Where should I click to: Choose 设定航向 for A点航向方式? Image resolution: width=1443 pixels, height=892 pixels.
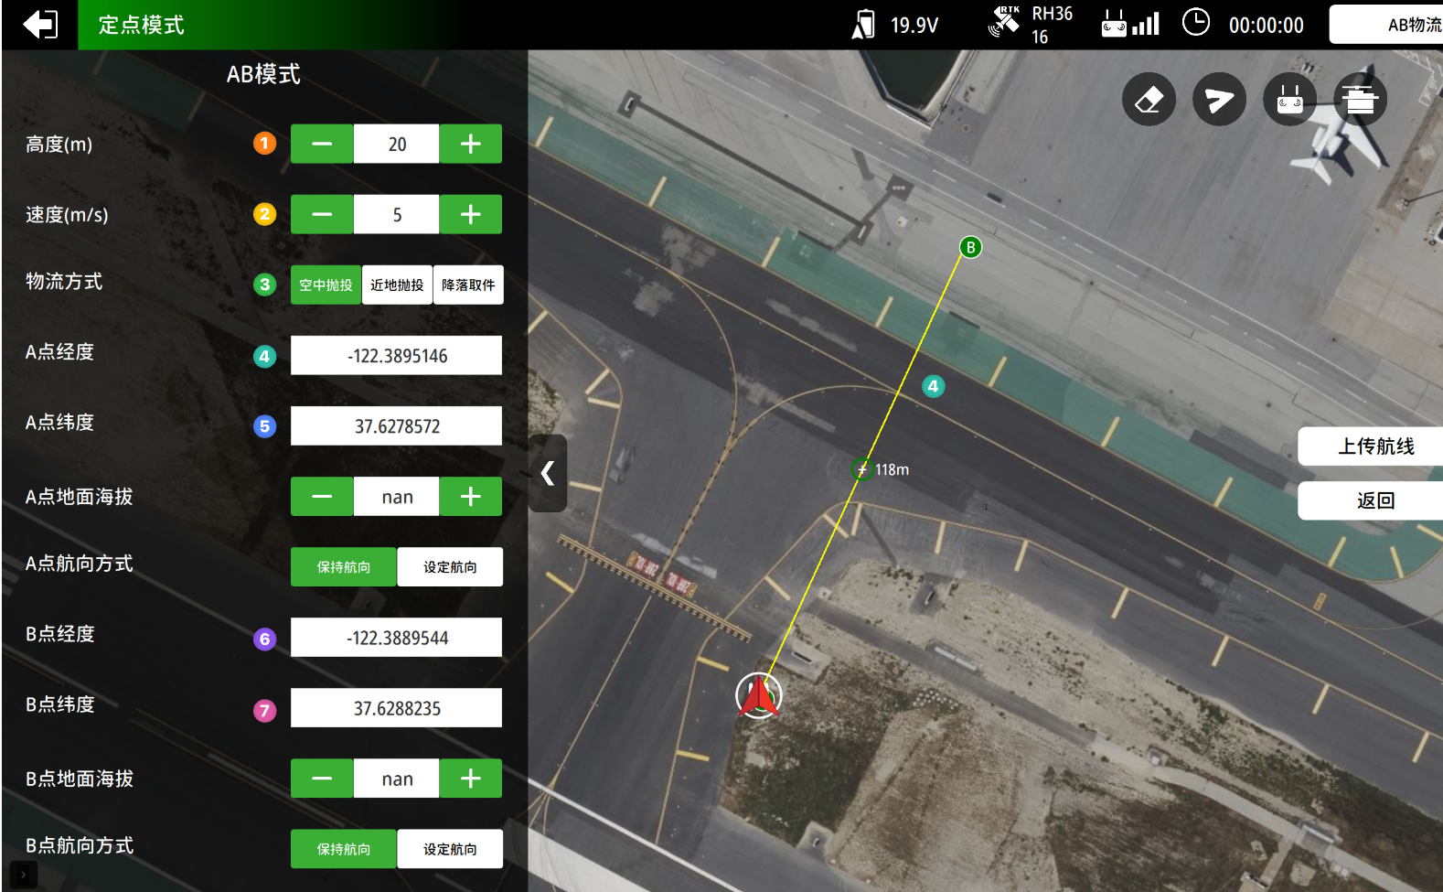pyautogui.click(x=450, y=567)
